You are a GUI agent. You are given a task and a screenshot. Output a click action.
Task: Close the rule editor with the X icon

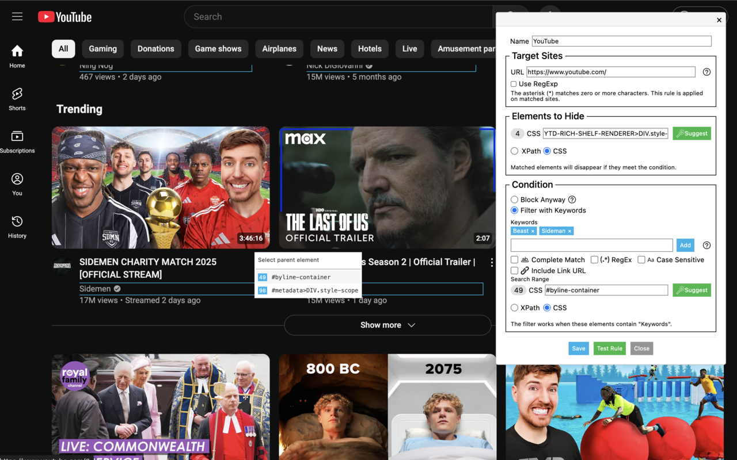click(x=719, y=20)
